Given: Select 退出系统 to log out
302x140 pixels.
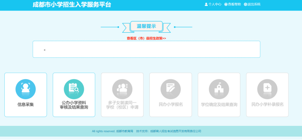Looking at the screenshot, I should [254, 4].
